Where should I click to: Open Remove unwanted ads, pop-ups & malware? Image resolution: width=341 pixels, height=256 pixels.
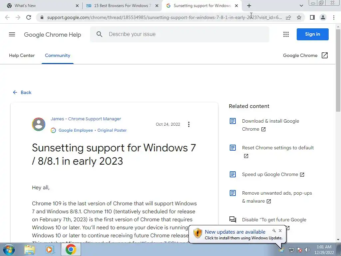click(277, 197)
